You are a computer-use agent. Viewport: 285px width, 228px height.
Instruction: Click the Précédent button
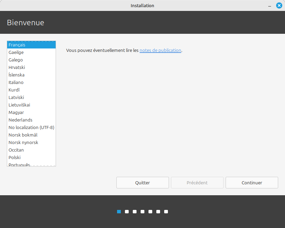(197, 183)
